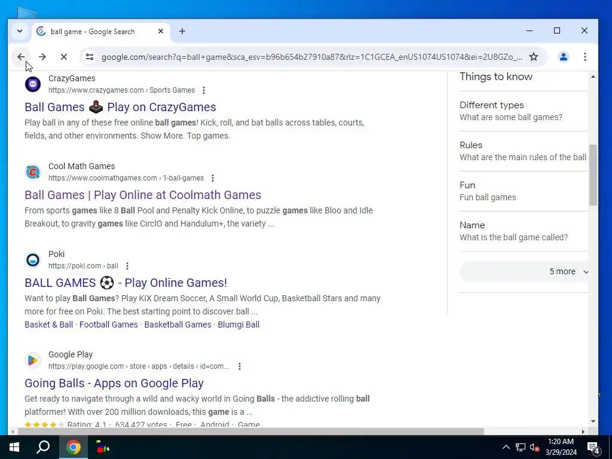Open more options for Google Play result
The width and height of the screenshot is (612, 459).
click(240, 366)
